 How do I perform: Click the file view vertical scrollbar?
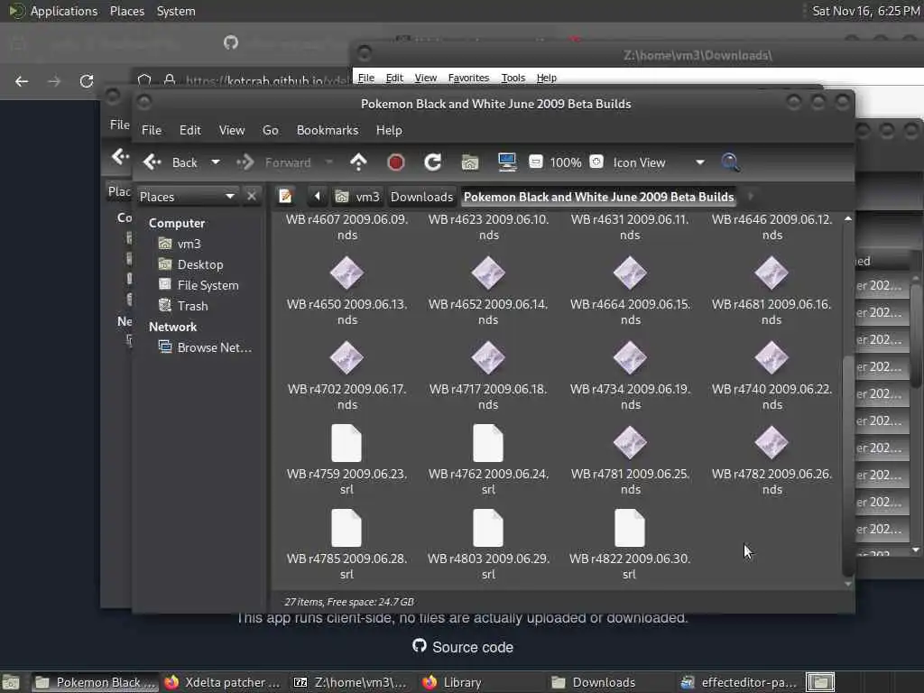(848, 466)
